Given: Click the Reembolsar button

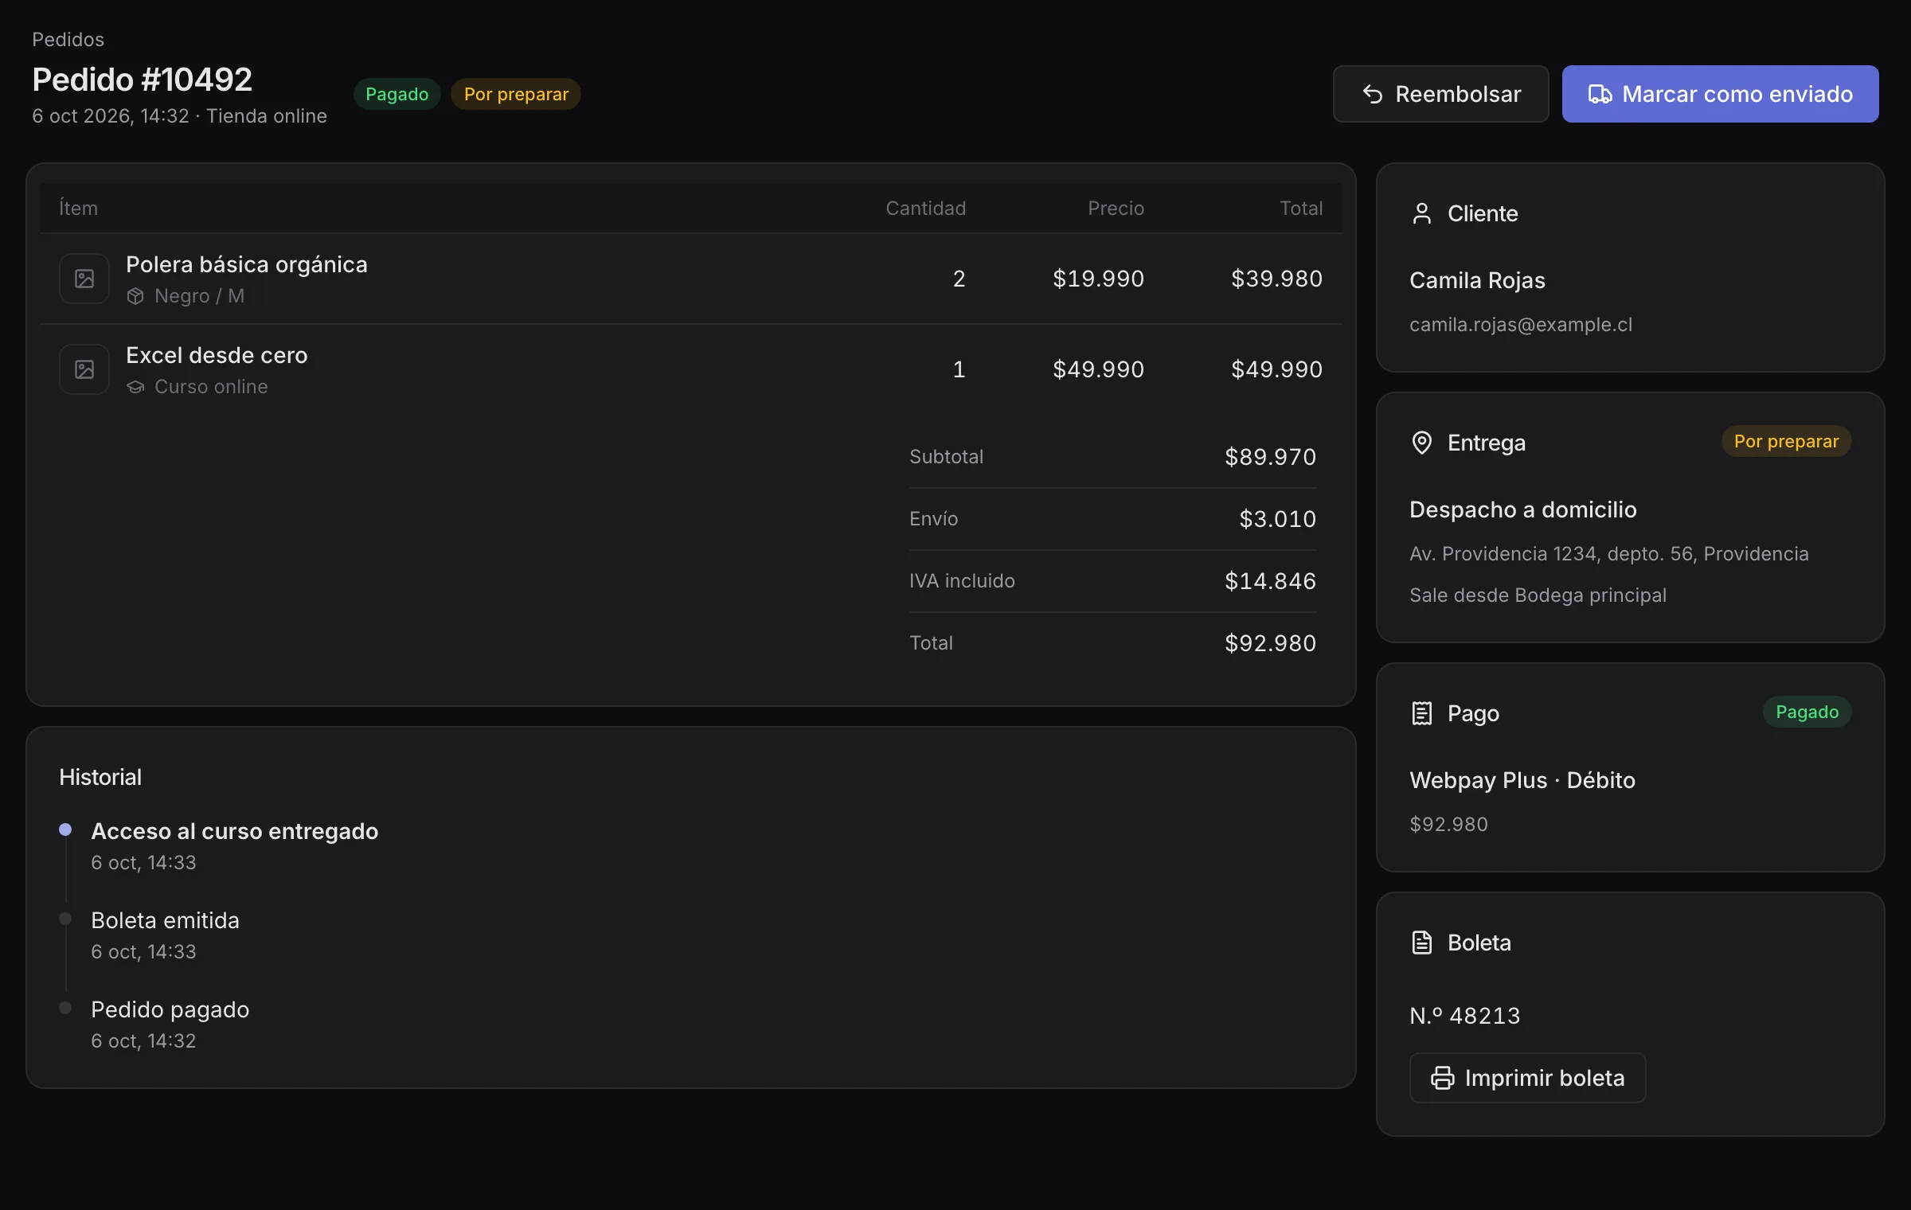Looking at the screenshot, I should click(x=1440, y=94).
